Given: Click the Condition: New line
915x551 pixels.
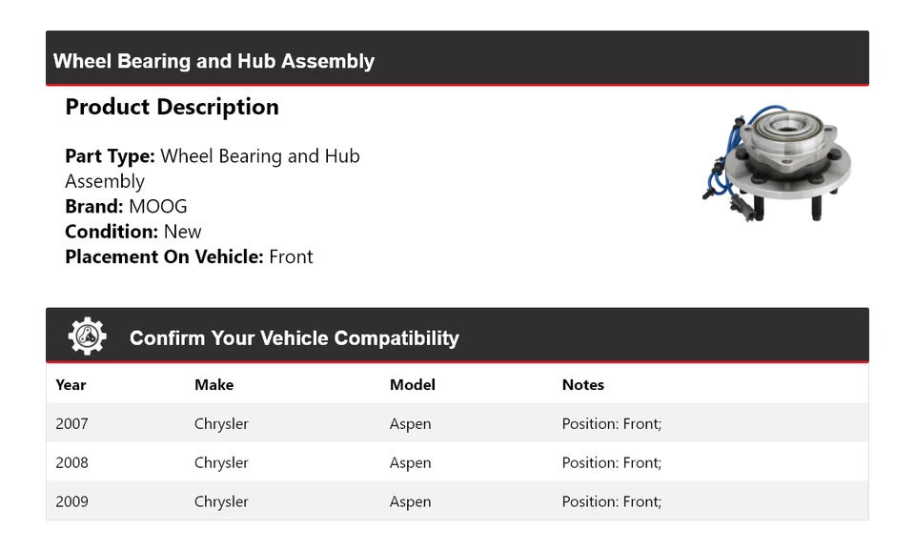Looking at the screenshot, I should tap(133, 232).
